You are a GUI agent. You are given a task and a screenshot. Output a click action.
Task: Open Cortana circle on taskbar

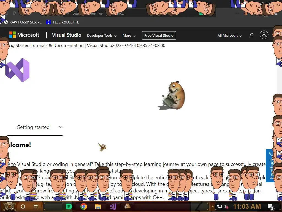23,206
